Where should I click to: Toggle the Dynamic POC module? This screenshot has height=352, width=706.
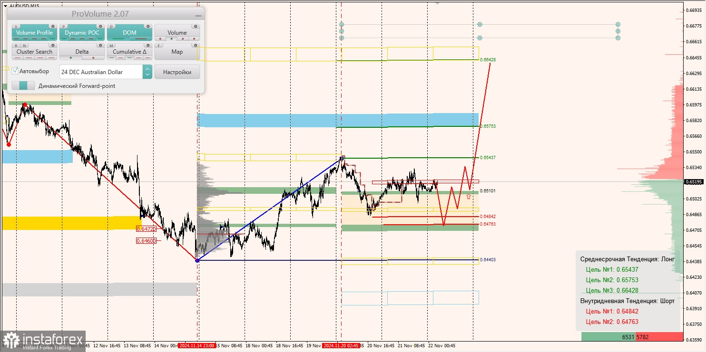pos(82,33)
